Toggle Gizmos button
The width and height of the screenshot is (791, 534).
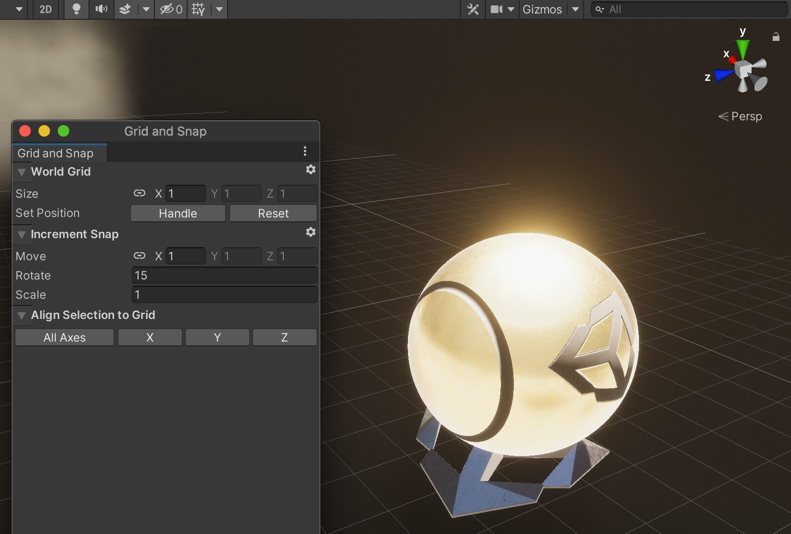542,9
